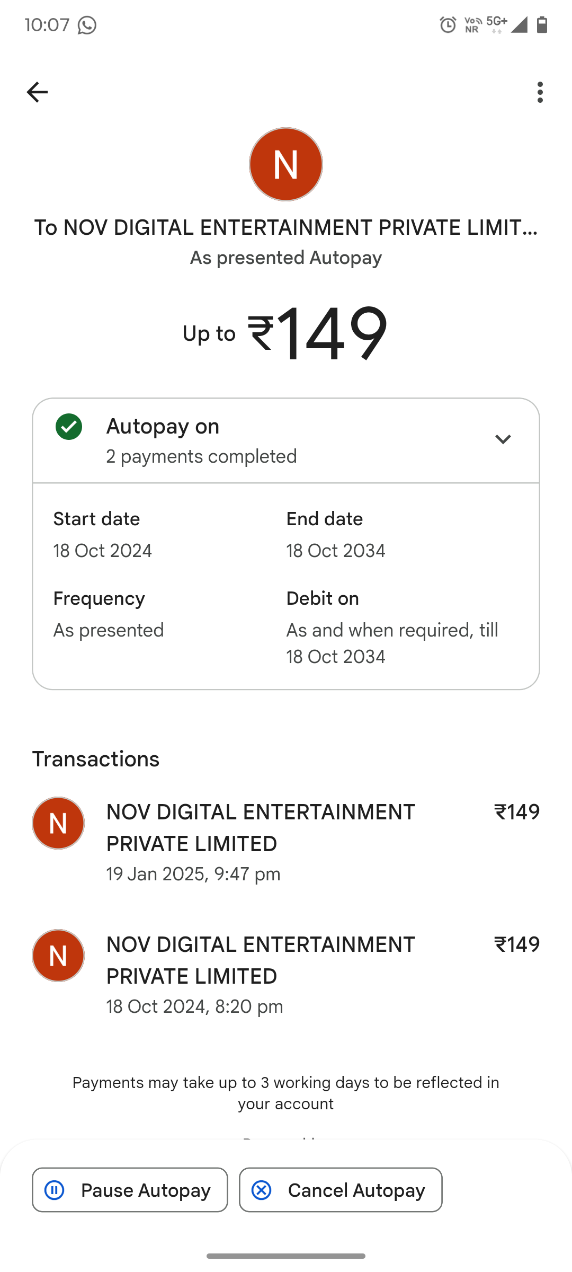
Task: Open the three-dot overflow menu
Action: click(540, 92)
